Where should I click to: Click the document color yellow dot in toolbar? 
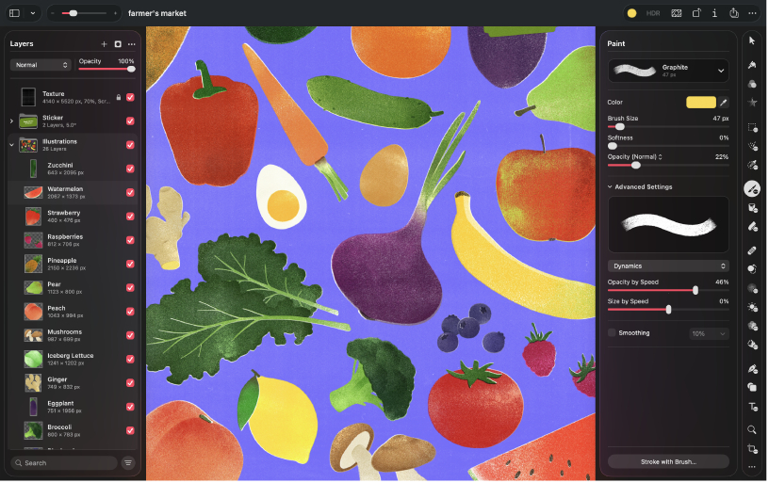pyautogui.click(x=633, y=13)
